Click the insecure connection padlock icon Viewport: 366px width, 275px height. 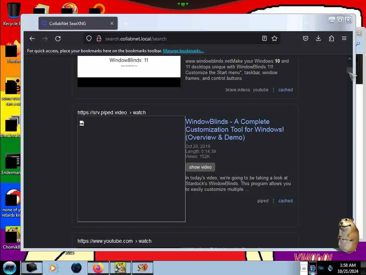(99, 38)
